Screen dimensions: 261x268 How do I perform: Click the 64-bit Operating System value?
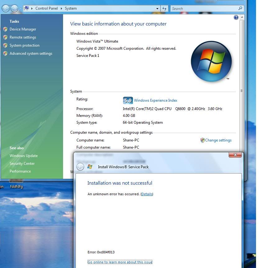pos(143,122)
